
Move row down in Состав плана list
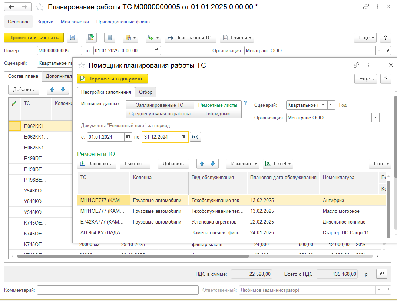click(63, 89)
